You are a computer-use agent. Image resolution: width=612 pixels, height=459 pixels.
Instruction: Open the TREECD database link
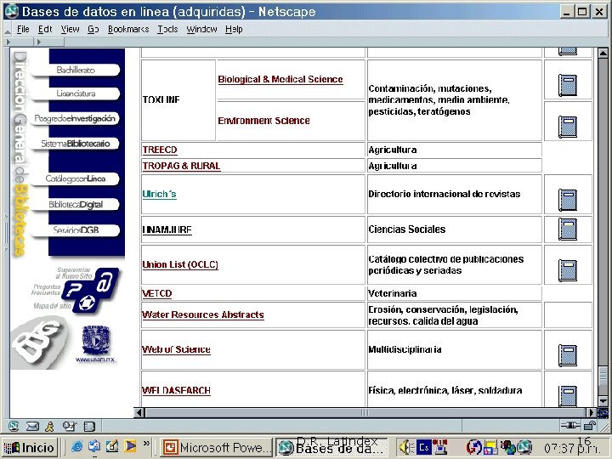160,150
